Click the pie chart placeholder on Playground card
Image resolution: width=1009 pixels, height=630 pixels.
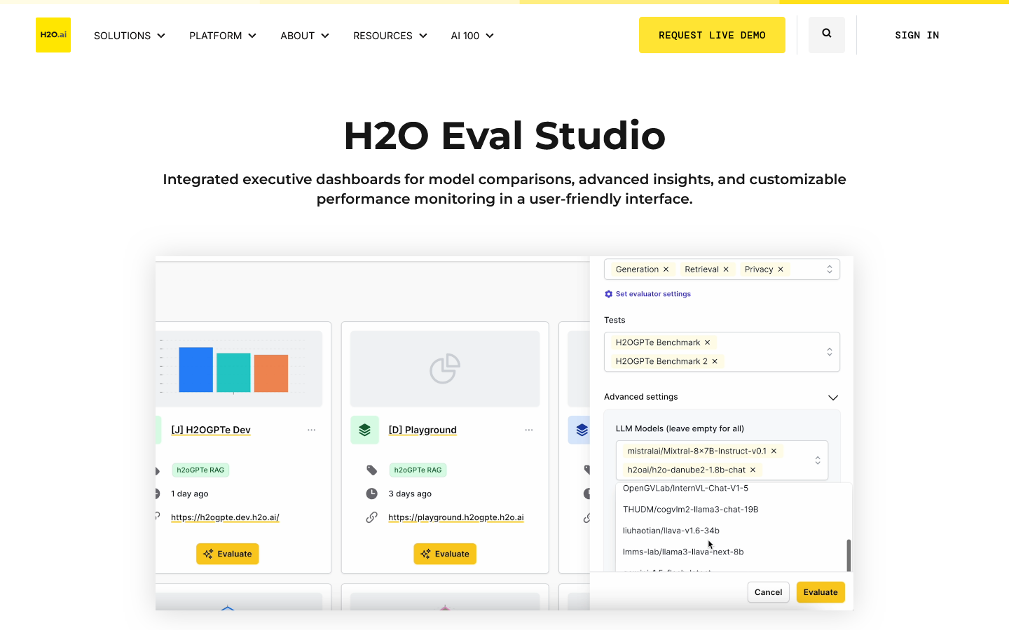(x=445, y=369)
